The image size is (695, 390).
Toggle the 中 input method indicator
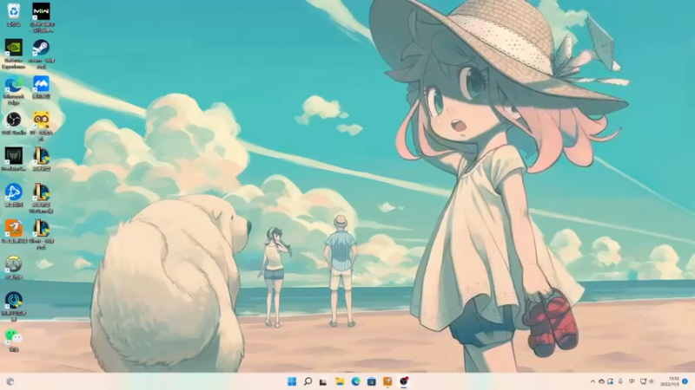tap(632, 381)
